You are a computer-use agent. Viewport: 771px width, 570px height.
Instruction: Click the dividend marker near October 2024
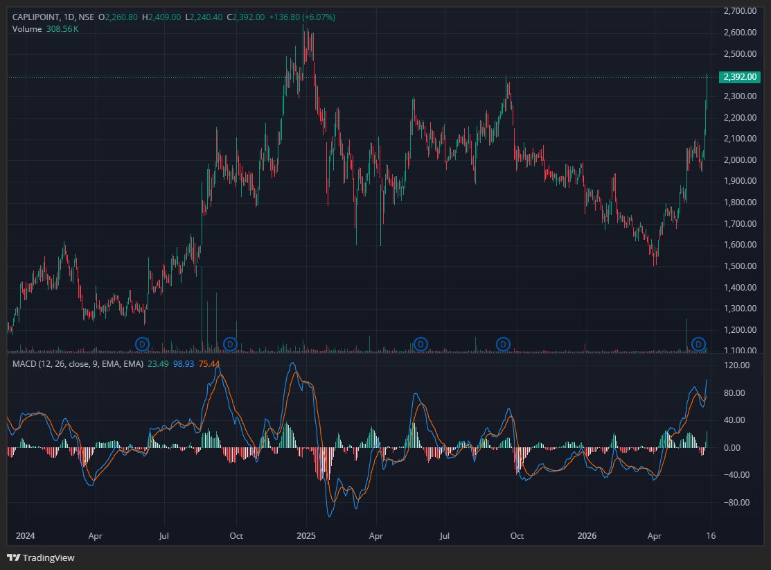[x=230, y=344]
